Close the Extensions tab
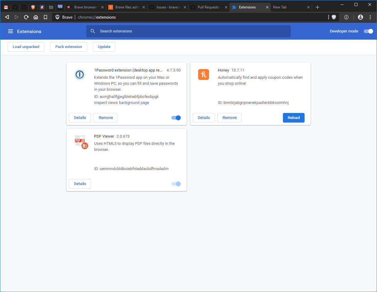377x292 pixels. [x=267, y=7]
